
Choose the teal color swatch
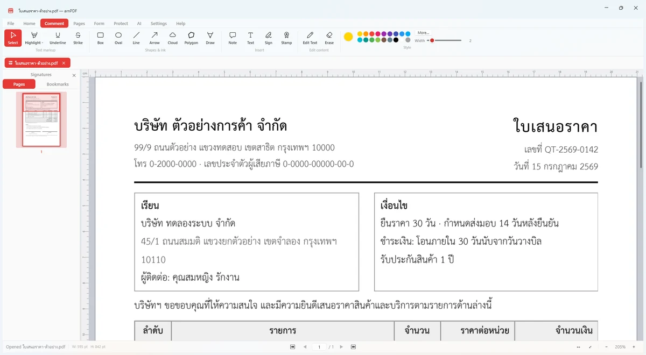(x=366, y=40)
